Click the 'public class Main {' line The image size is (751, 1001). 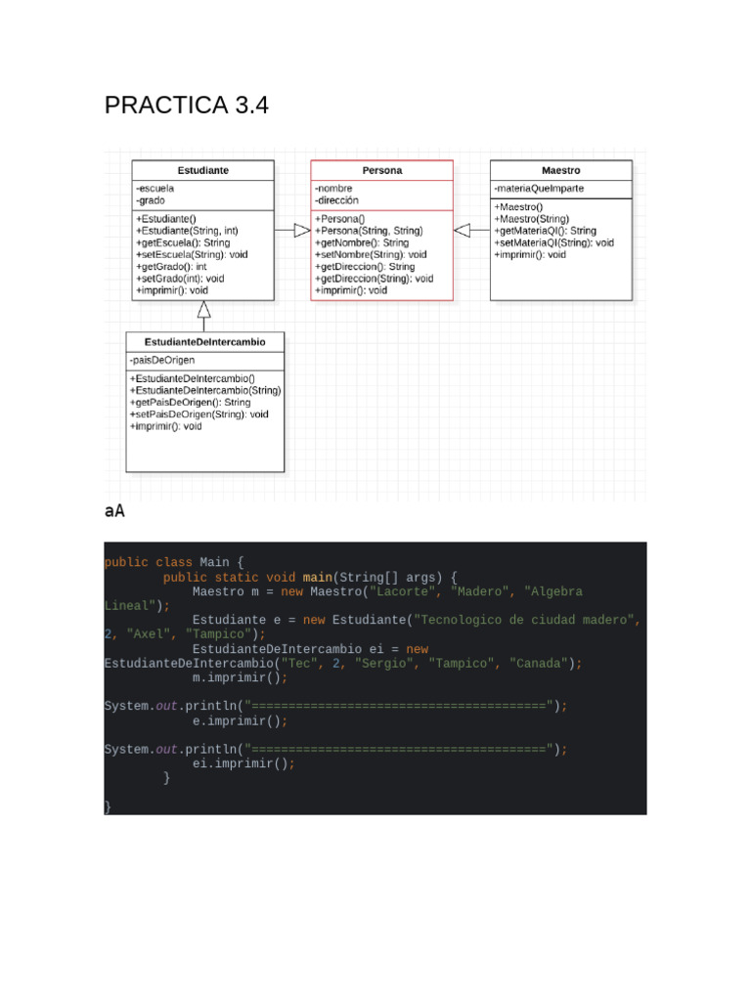[174, 562]
